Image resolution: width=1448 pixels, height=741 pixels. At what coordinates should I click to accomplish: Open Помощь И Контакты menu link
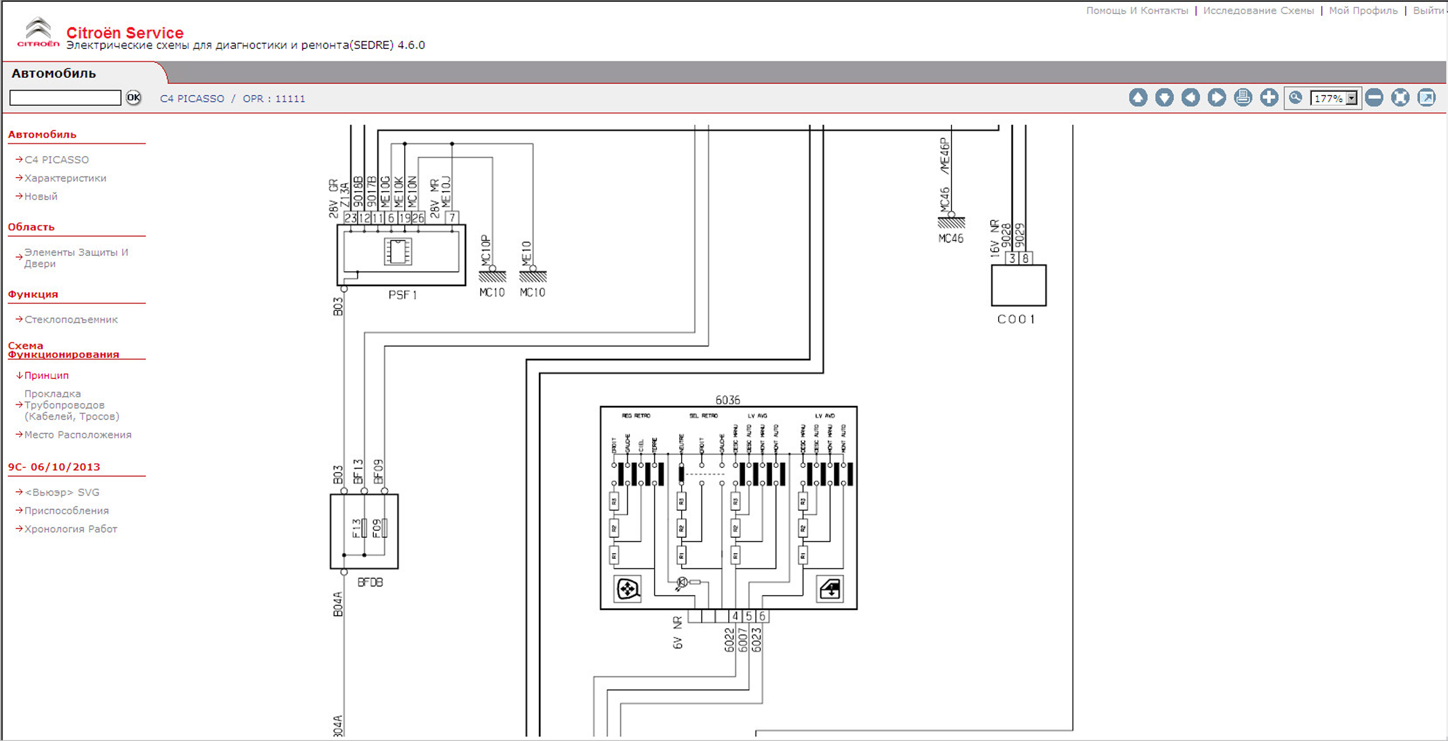[1137, 10]
